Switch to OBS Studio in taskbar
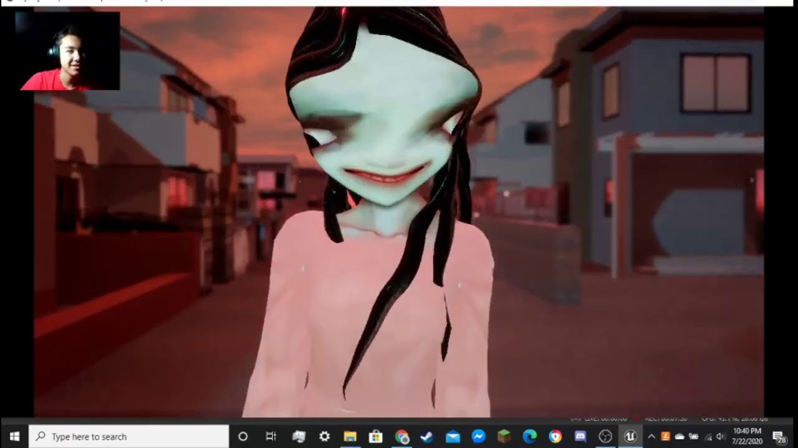This screenshot has width=798, height=448. click(x=605, y=437)
